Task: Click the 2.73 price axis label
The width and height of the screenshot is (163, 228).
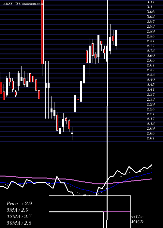Action: click(x=151, y=51)
